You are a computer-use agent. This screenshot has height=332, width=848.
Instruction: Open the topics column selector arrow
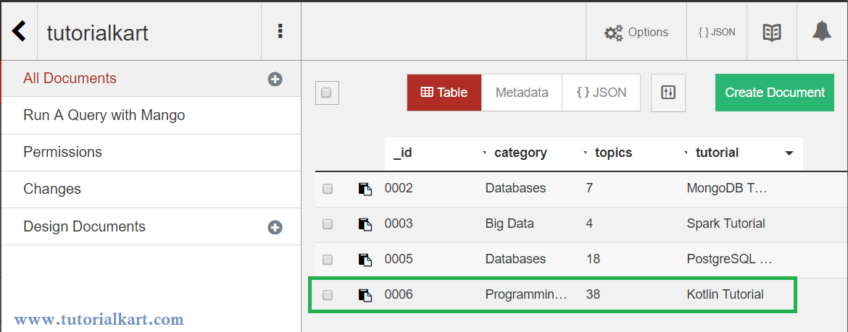[x=585, y=153]
